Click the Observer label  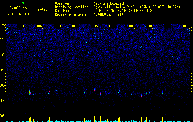tap(62, 3)
